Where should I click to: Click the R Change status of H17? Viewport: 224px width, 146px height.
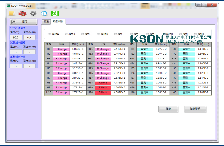coord(103,78)
